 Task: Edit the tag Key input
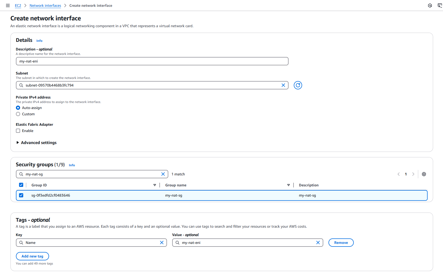pos(91,243)
